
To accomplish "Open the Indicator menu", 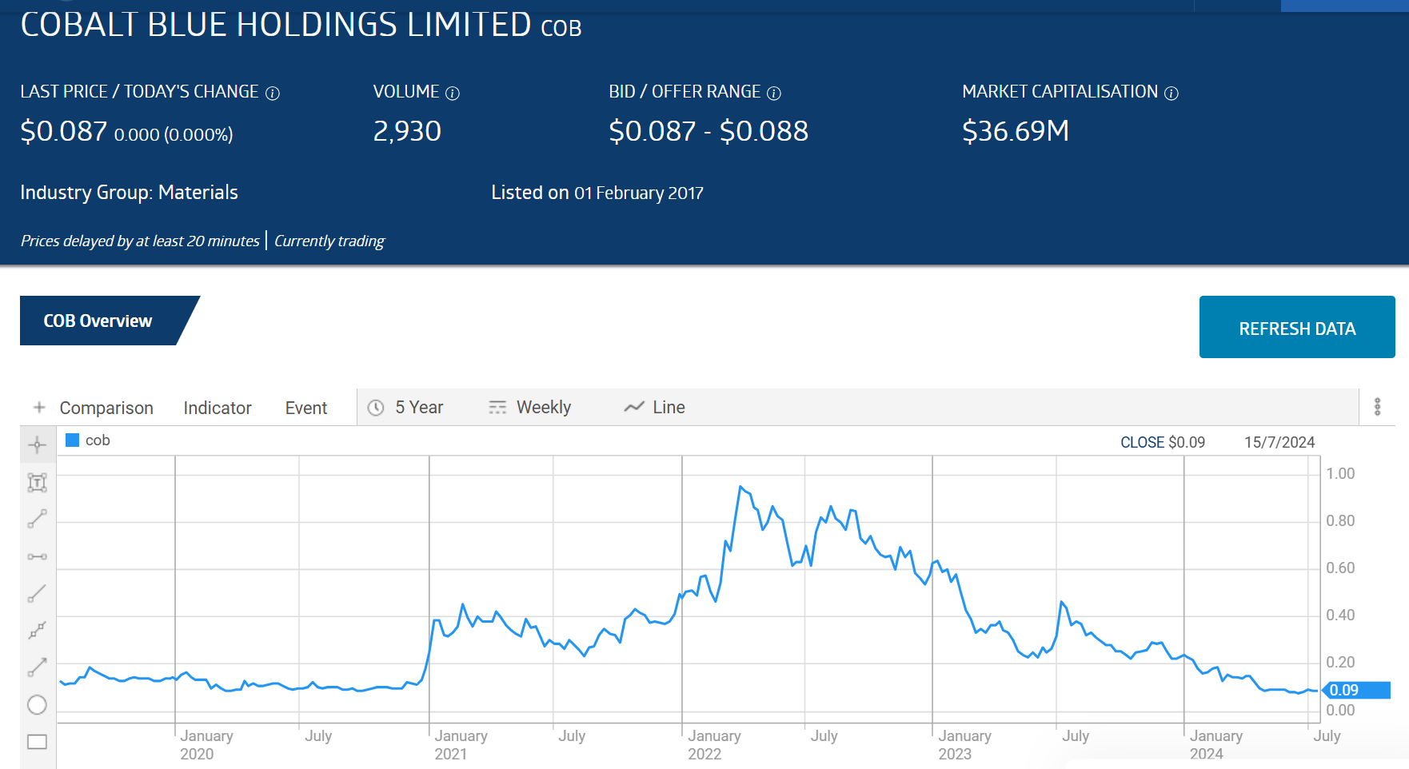I will coord(218,408).
